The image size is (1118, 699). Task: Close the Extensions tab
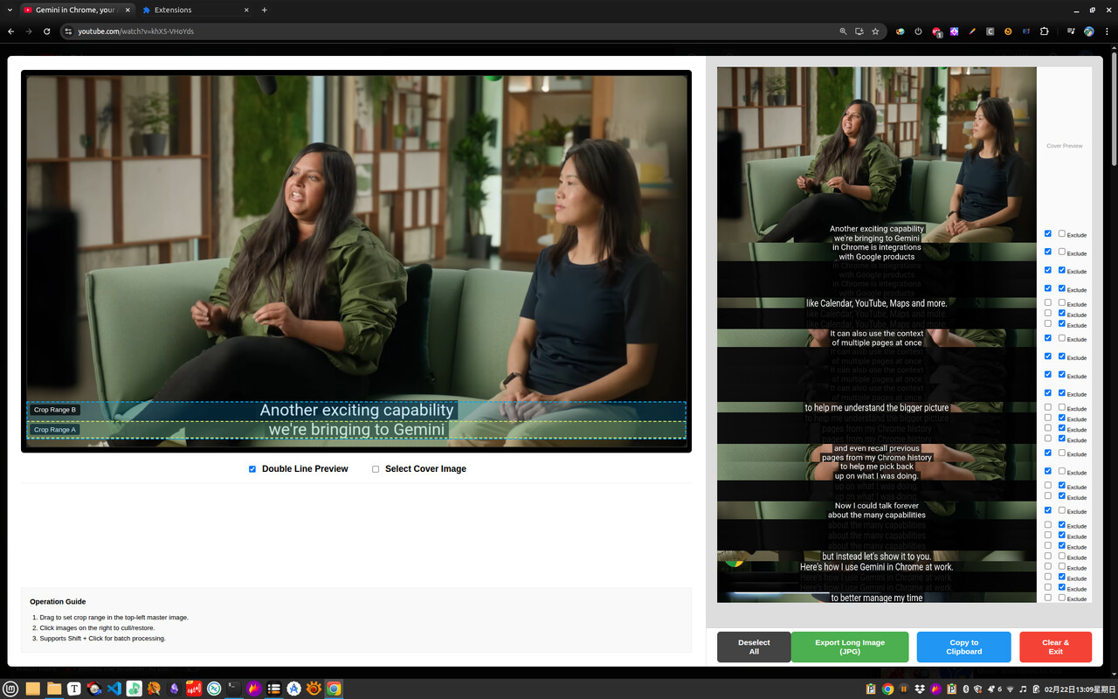[246, 10]
